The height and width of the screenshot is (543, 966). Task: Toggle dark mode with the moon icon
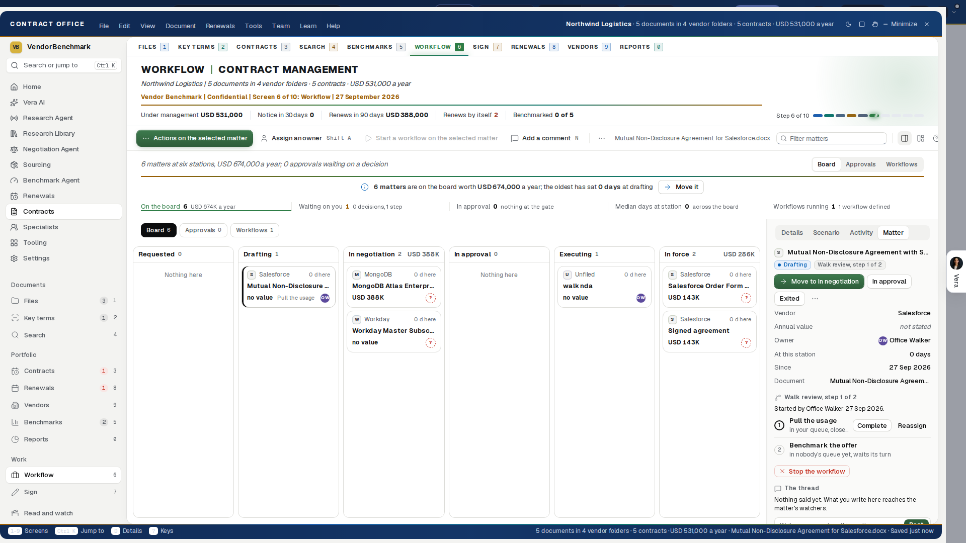(x=848, y=24)
